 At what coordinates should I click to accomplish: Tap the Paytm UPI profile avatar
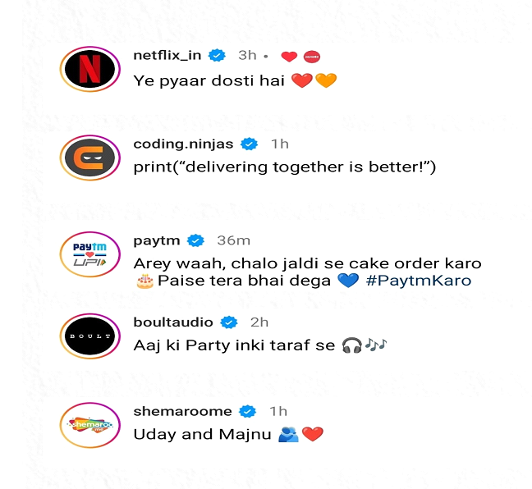pos(90,254)
